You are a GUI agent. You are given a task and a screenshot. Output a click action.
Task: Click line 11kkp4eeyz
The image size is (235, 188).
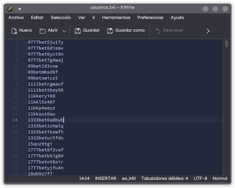click(x=42, y=108)
